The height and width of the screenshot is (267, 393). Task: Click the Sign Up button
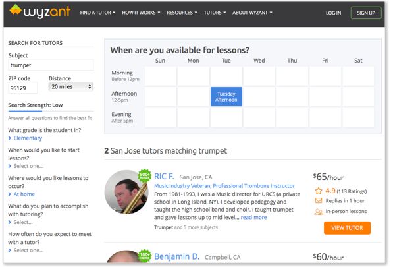[x=366, y=13]
